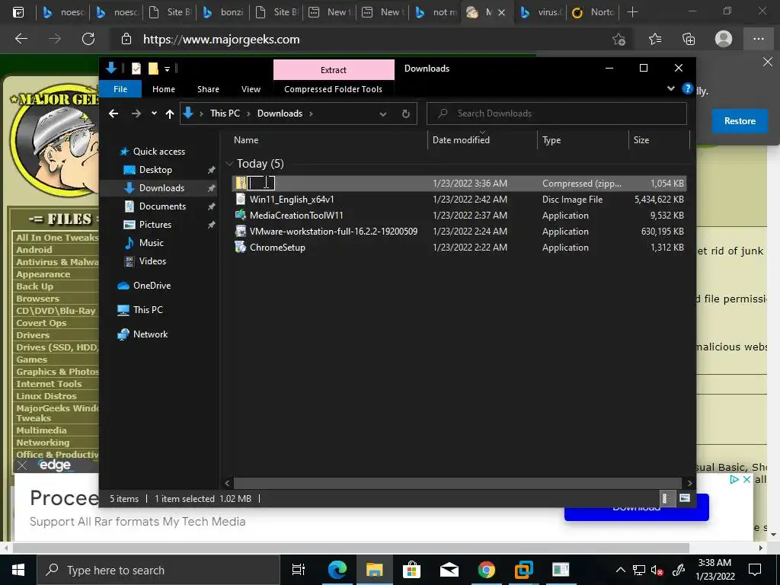
Task: Add this page to favorites star icon
Action: [x=619, y=39]
